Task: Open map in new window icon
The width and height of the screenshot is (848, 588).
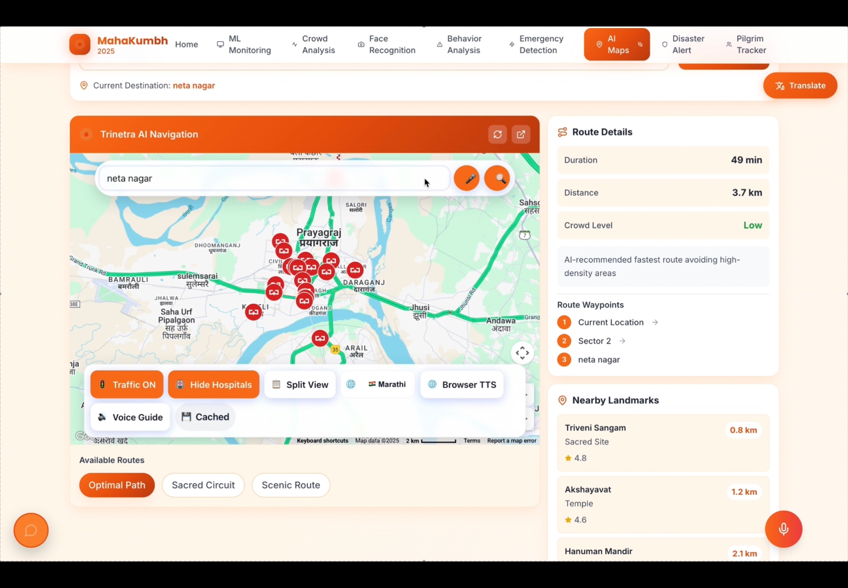Action: coord(521,134)
